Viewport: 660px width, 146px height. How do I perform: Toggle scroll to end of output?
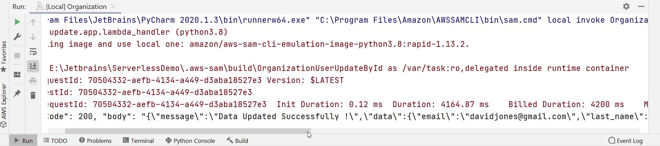pos(33,66)
